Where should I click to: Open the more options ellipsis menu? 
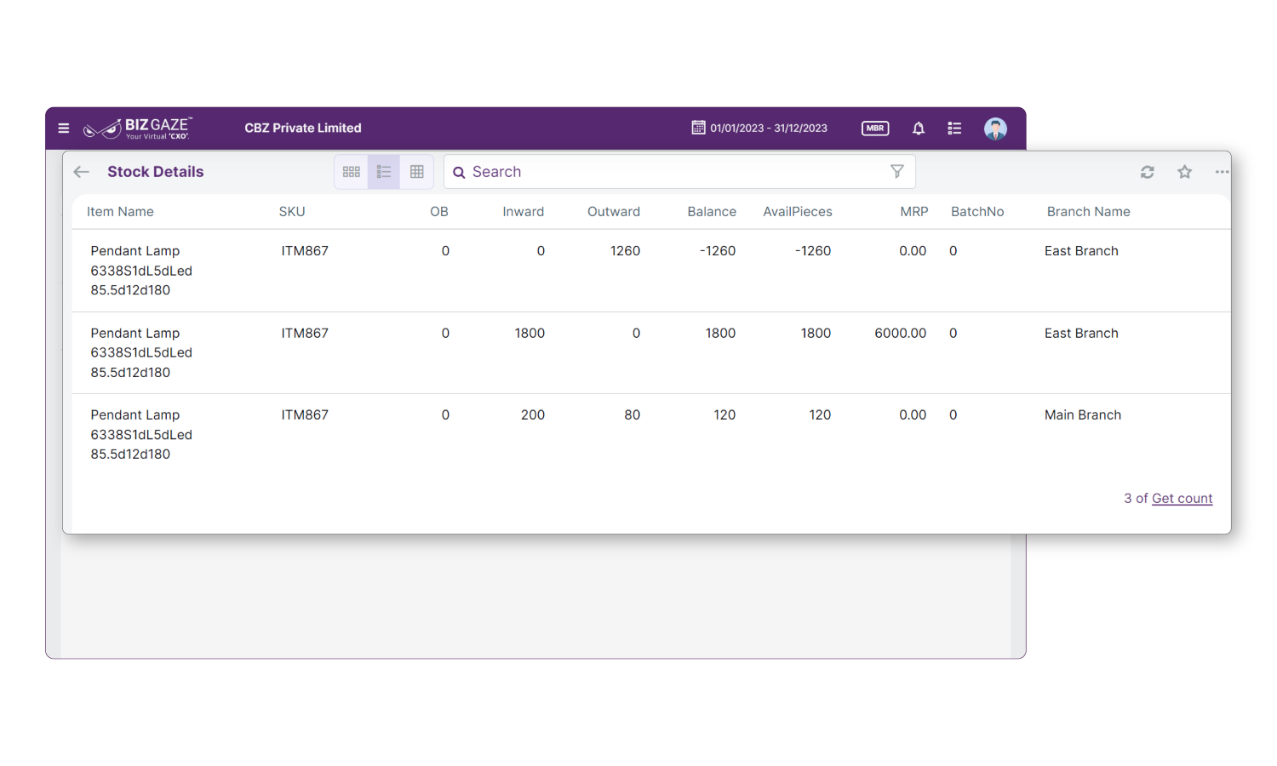point(1222,172)
